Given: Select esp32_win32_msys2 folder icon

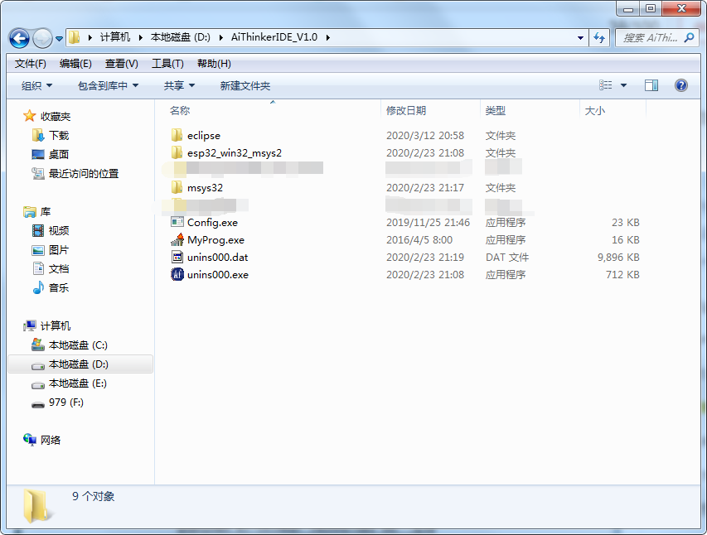Looking at the screenshot, I should click(x=177, y=152).
